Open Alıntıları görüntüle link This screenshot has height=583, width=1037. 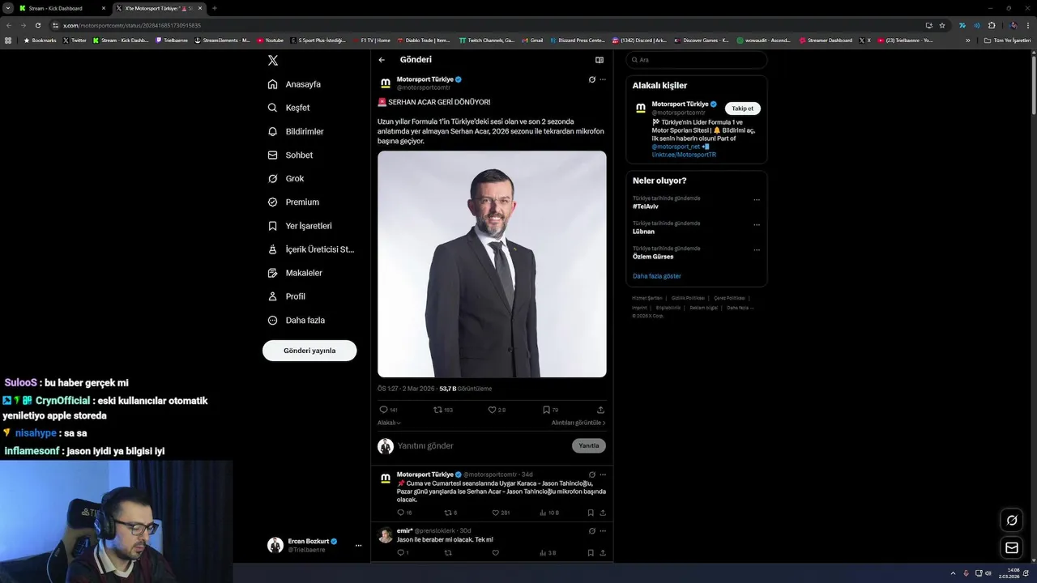[578, 423]
